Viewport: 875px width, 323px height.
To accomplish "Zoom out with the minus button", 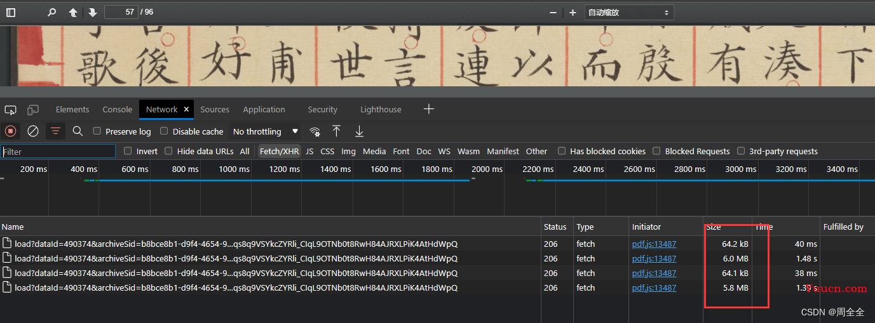I will coord(553,13).
